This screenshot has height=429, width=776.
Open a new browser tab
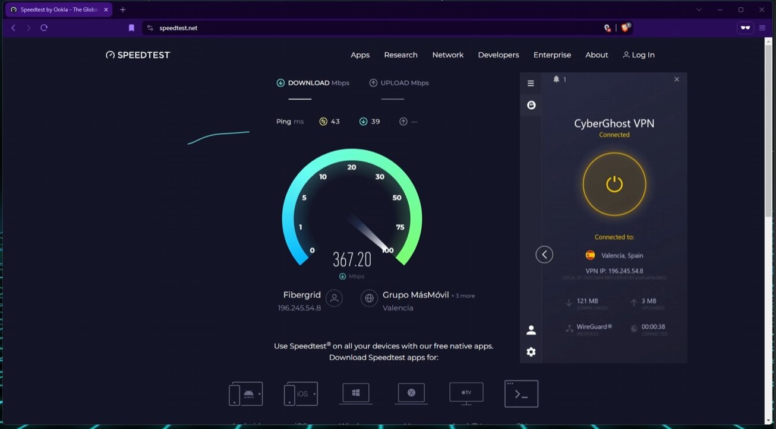(x=123, y=9)
